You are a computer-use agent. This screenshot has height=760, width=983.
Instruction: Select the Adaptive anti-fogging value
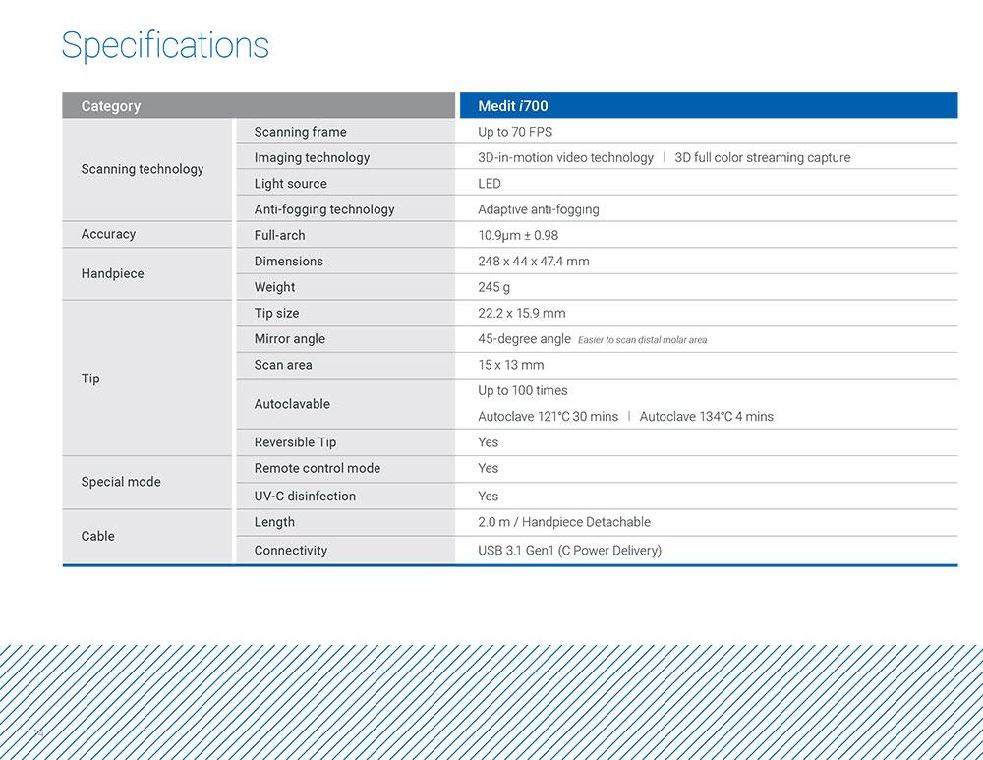(538, 209)
